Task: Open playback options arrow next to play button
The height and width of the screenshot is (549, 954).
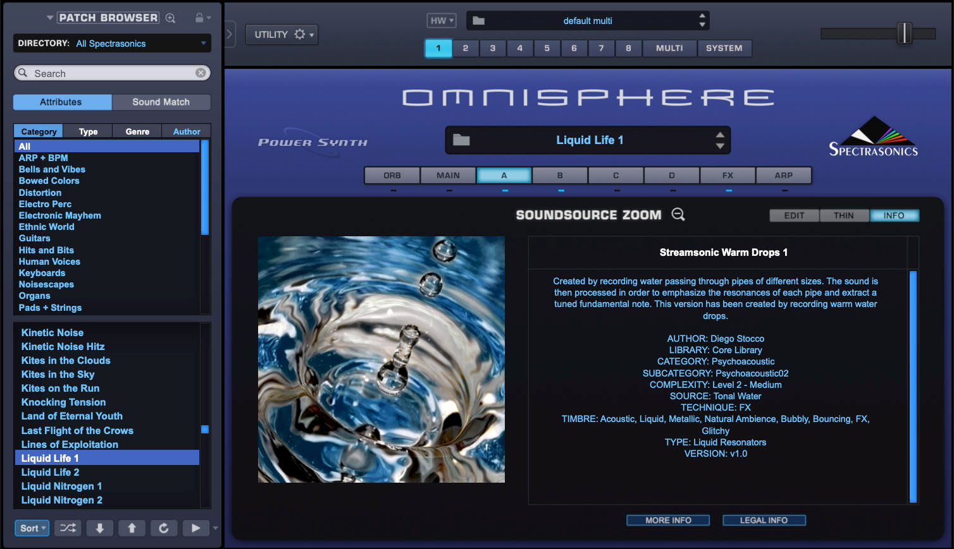Action: 215,528
